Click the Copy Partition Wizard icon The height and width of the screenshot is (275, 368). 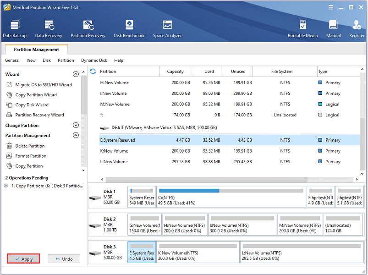coord(9,95)
